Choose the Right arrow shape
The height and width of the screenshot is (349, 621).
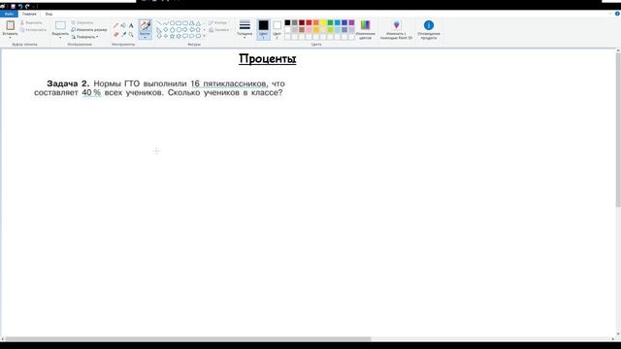click(185, 30)
